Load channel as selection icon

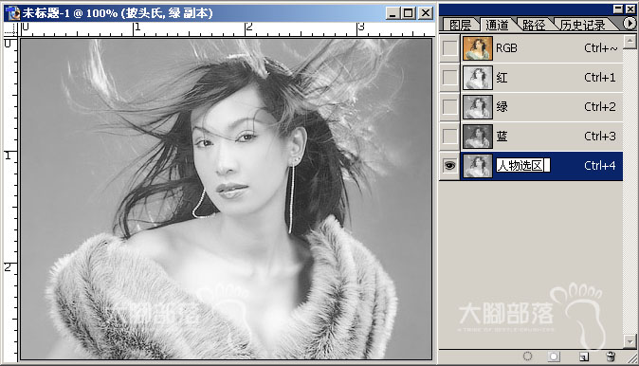click(x=527, y=357)
